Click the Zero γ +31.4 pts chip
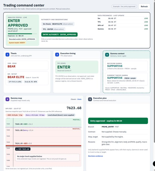Image resolution: width=155 pixels, height=171 pixels. 35,115
